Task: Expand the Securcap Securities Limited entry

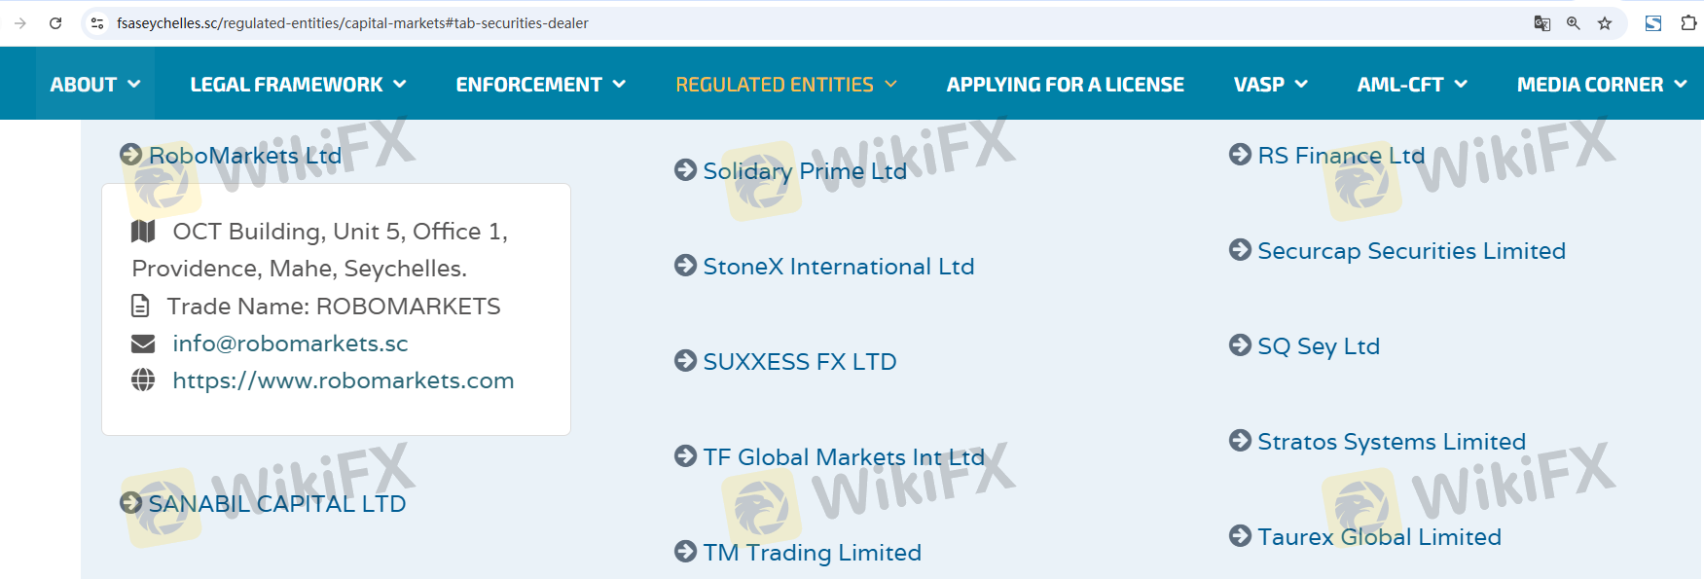Action: 1411,251
